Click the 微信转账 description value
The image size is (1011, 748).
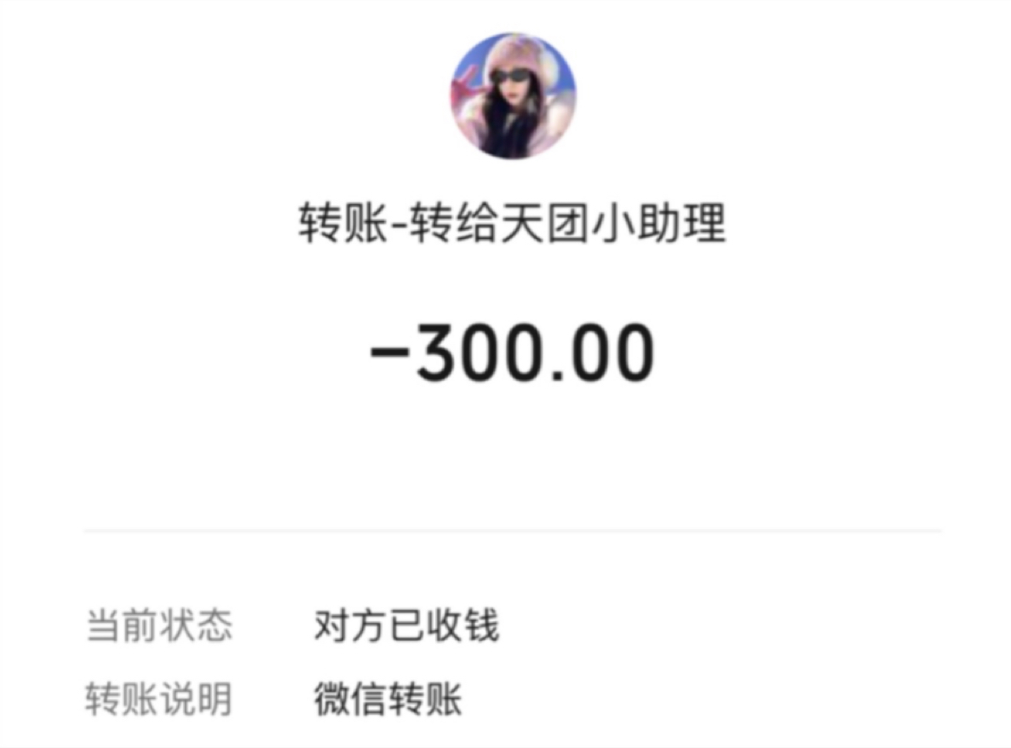pyautogui.click(x=388, y=699)
